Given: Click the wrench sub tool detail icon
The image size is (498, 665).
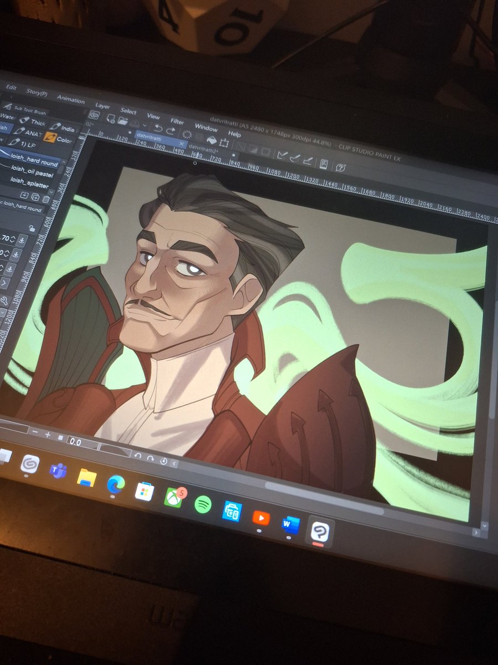Looking at the screenshot, I should [4, 300].
